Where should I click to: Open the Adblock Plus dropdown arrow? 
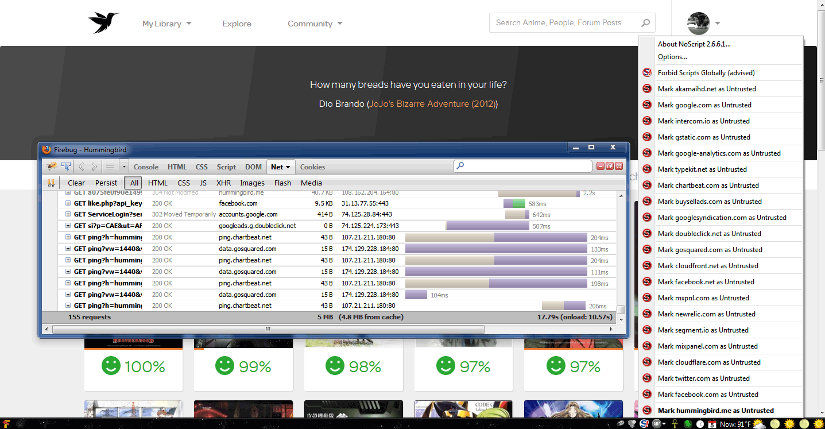click(664, 424)
